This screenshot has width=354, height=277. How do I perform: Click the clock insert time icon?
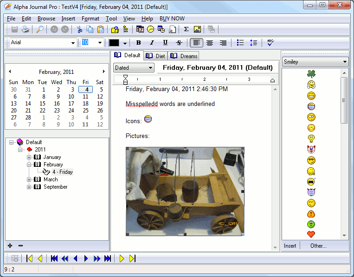(151, 29)
